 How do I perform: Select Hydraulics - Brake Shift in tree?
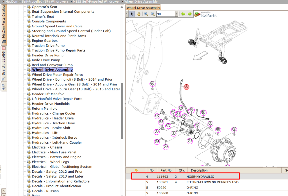click(51, 128)
